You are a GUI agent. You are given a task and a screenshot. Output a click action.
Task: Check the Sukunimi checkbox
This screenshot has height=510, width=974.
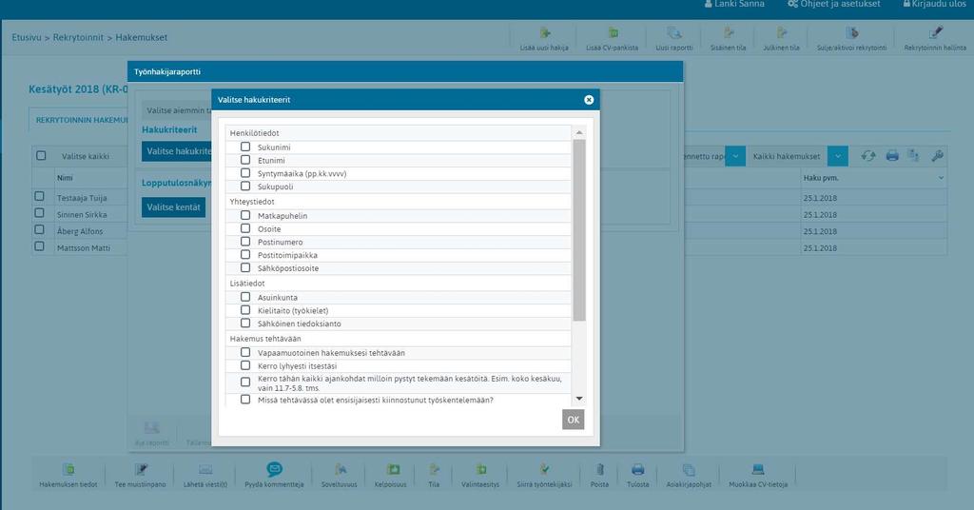(x=245, y=147)
